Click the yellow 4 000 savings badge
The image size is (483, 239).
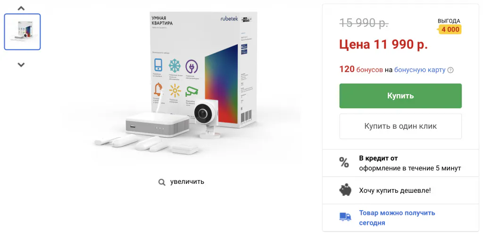450,30
